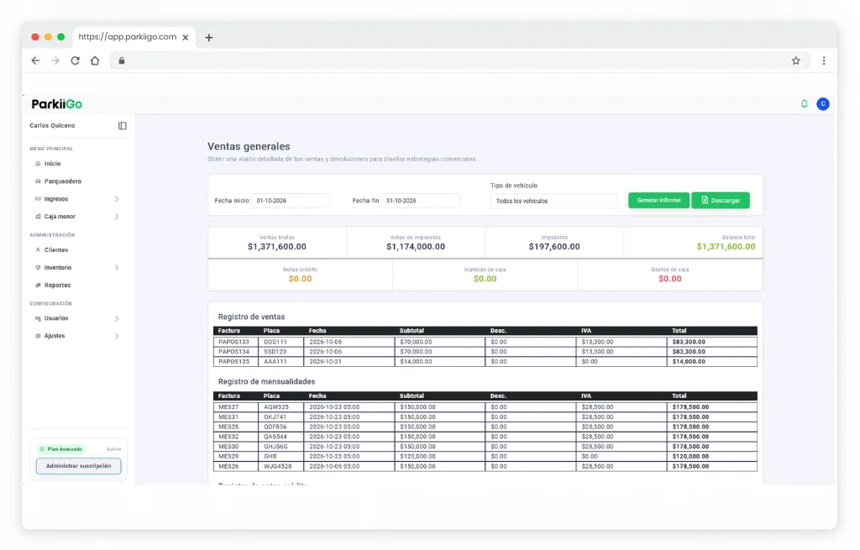Image resolution: width=860 pixels, height=550 pixels.
Task: Select invoice PAPOS135 cell
Action: point(236,361)
